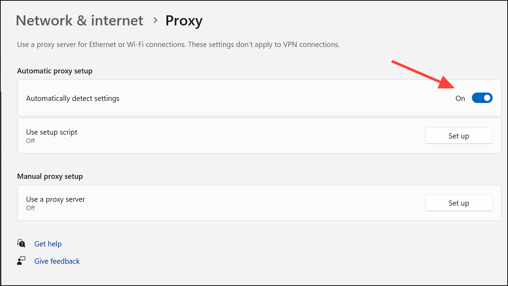Viewport: 508px width, 286px height.
Task: Click the Give feedback person icon
Action: (21, 261)
